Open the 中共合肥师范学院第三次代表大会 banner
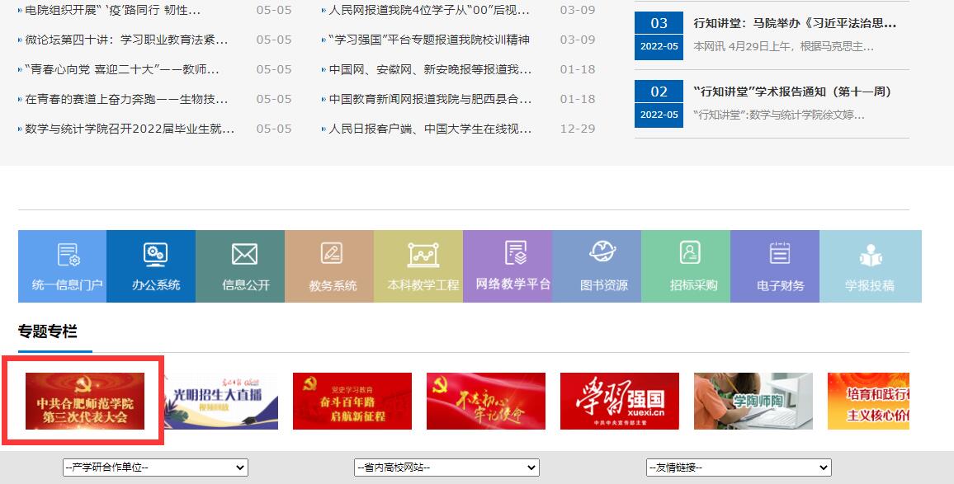954x484 pixels. point(85,402)
